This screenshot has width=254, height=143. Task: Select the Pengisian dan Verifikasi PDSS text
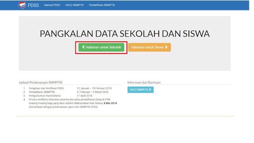[x=46, y=88]
